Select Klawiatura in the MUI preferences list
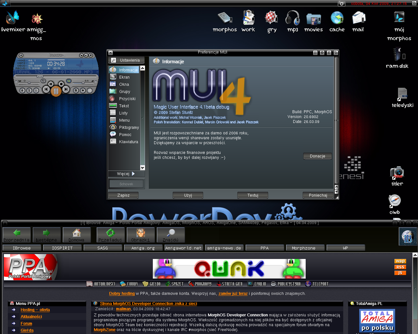 [124, 142]
